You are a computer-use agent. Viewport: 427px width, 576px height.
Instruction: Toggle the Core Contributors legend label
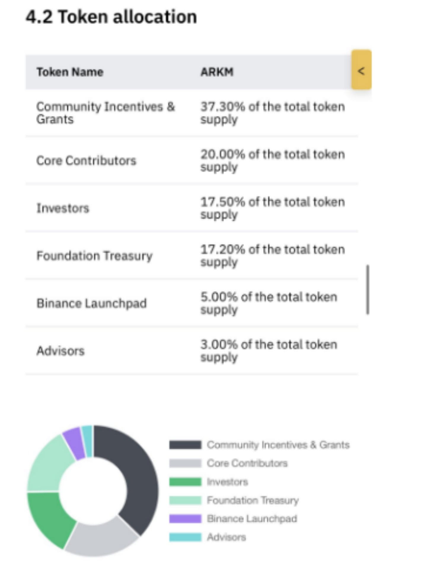[247, 463]
